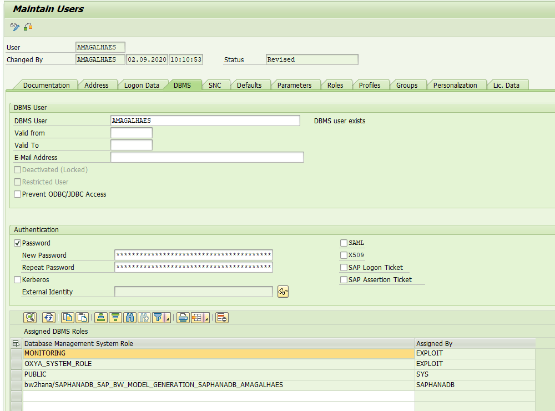Click the layout grid icon in roles toolbar
The width and height of the screenshot is (555, 411).
[x=197, y=318]
